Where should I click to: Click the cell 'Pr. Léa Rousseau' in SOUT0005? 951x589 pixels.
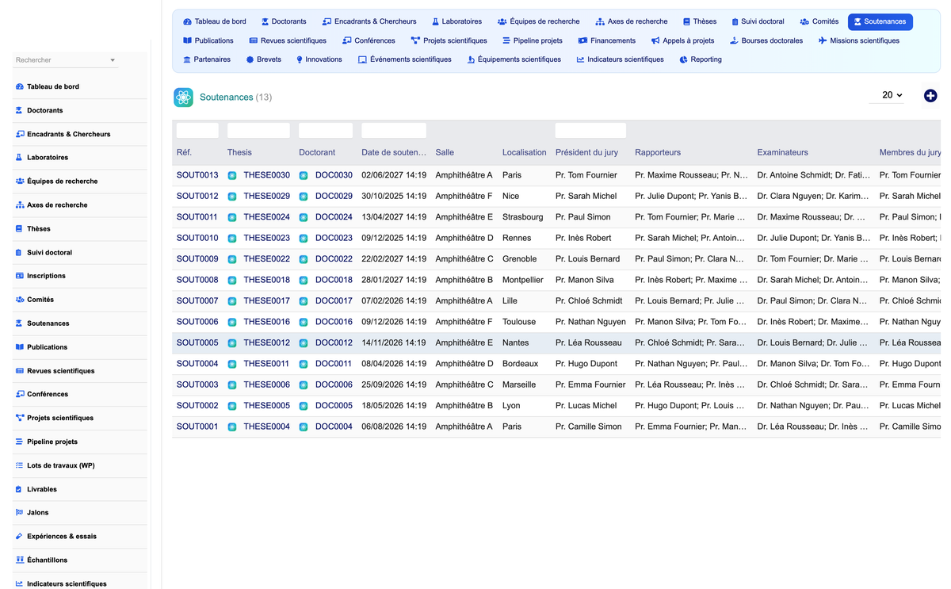pyautogui.click(x=588, y=343)
